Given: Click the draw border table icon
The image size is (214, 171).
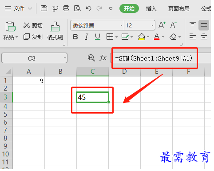Looking at the screenshot, I should coord(125,37).
